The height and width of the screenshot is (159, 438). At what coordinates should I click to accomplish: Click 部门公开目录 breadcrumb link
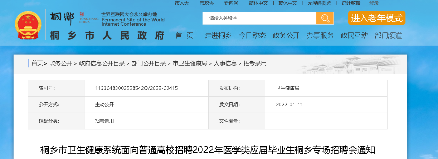click(149, 63)
